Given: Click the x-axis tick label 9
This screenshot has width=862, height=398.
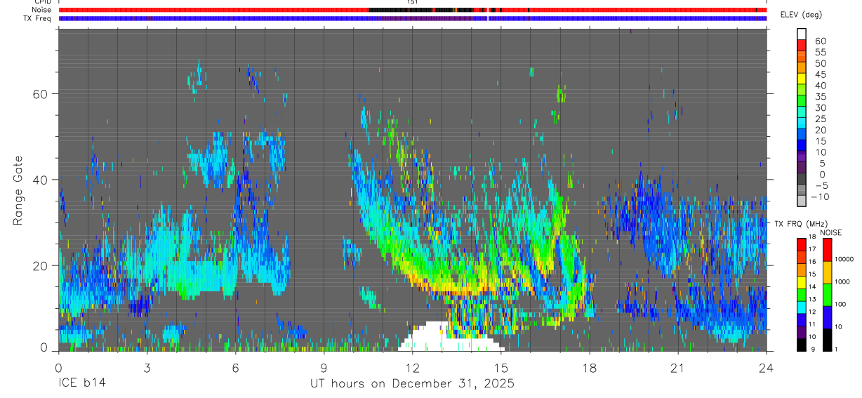Looking at the screenshot, I should coord(324,368).
